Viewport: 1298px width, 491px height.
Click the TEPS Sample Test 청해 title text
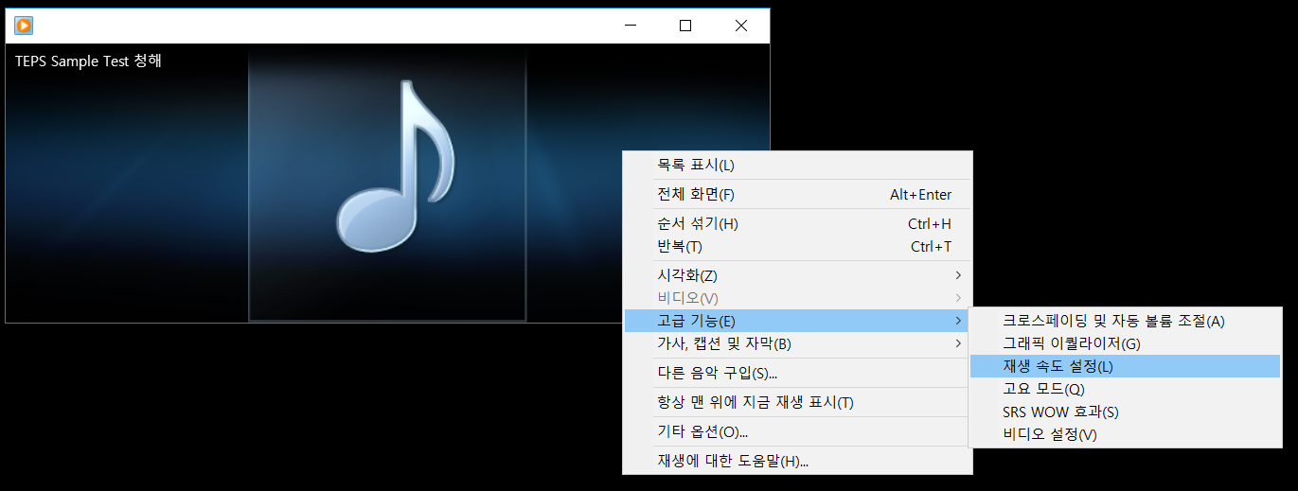click(88, 61)
